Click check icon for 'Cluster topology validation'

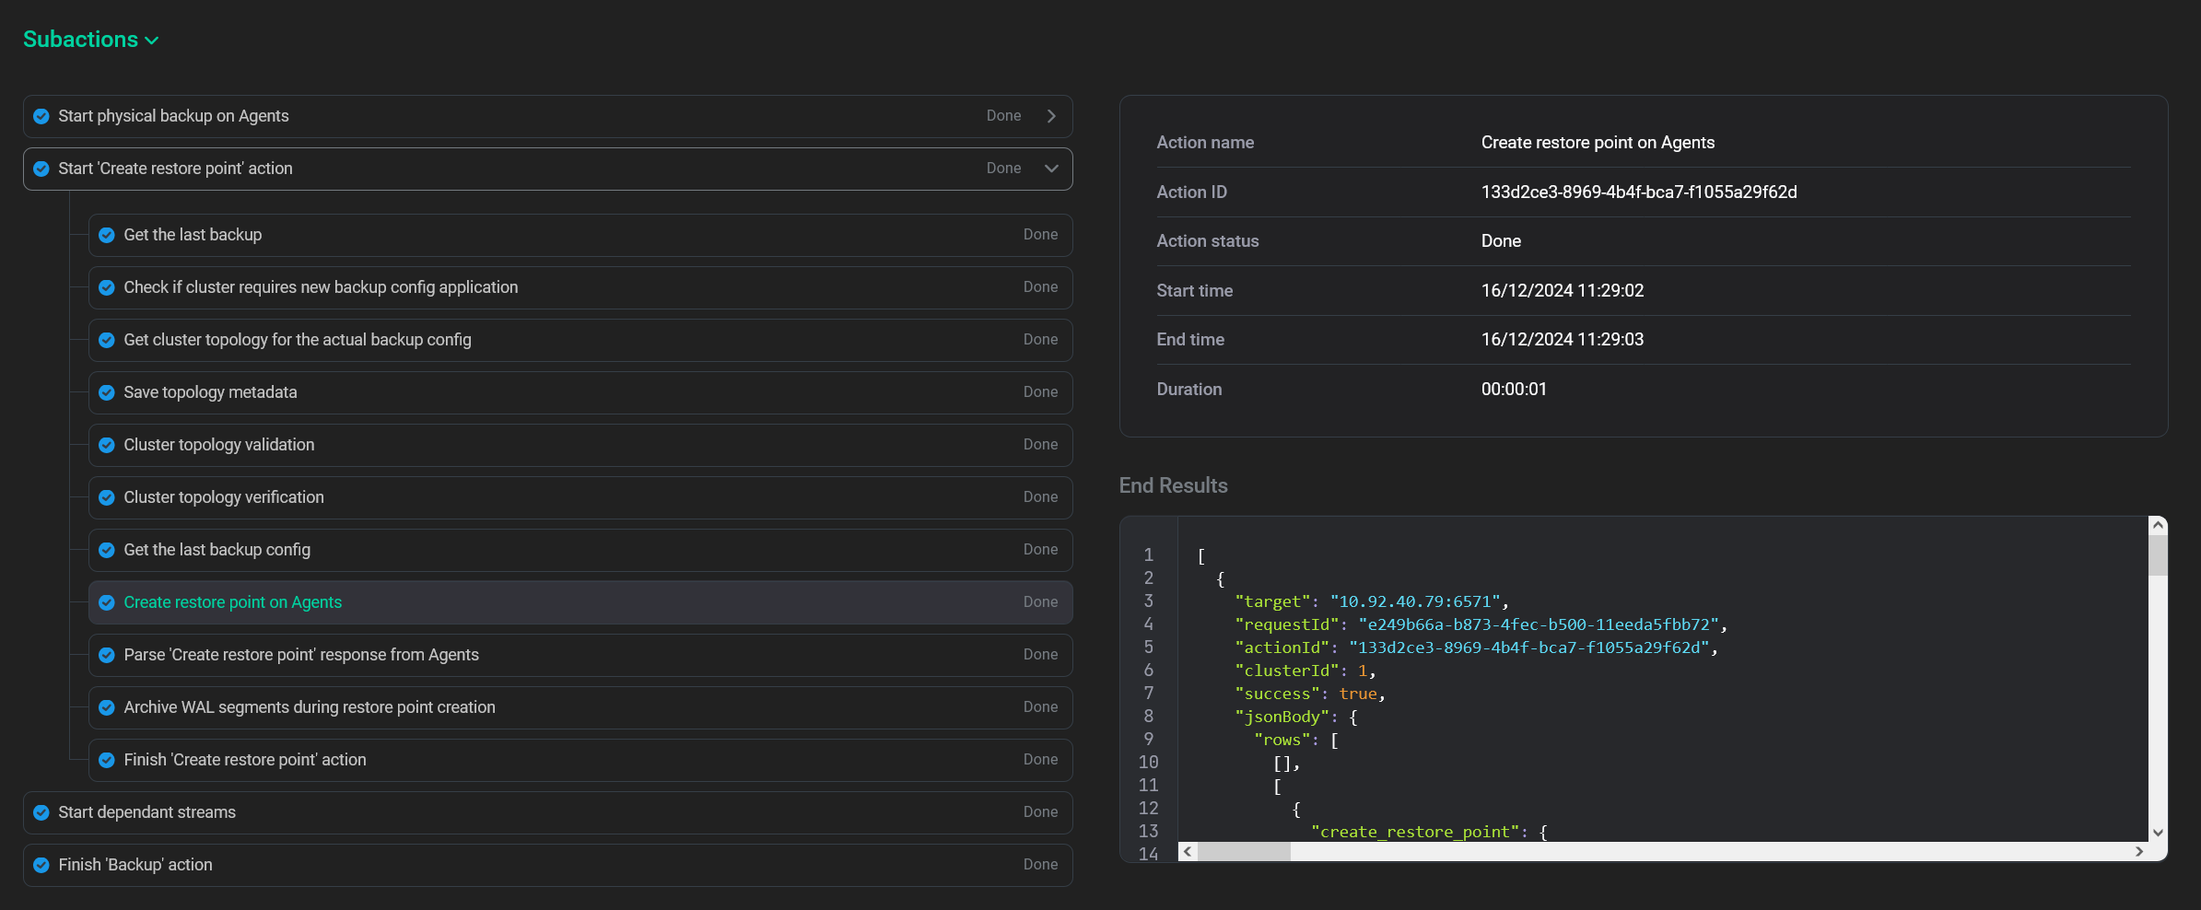click(107, 445)
